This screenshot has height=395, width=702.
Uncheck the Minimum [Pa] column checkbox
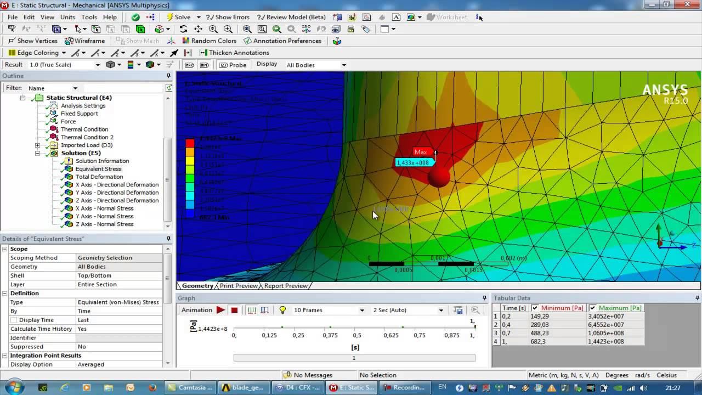[535, 308]
